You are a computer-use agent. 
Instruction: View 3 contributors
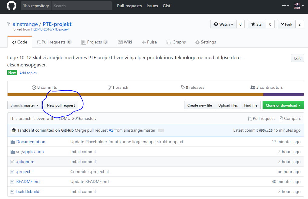pos(267,87)
